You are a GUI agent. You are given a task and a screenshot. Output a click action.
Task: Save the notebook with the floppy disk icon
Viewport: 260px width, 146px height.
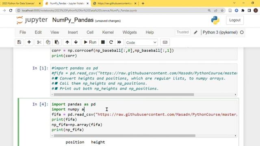tap(19, 42)
